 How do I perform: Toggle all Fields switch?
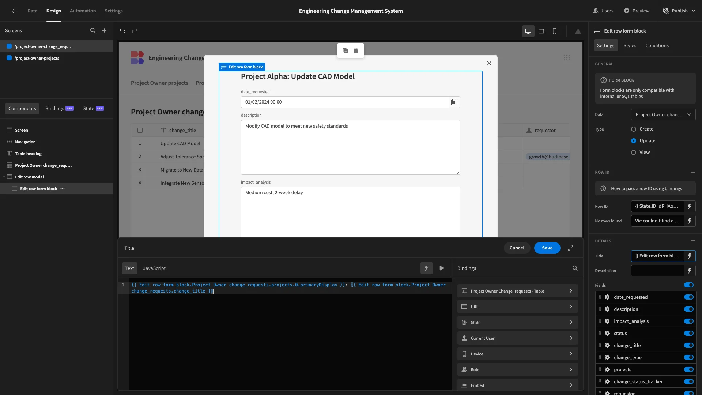pyautogui.click(x=689, y=285)
